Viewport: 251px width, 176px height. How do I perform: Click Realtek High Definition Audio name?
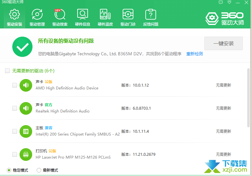pyautogui.click(x=62, y=111)
